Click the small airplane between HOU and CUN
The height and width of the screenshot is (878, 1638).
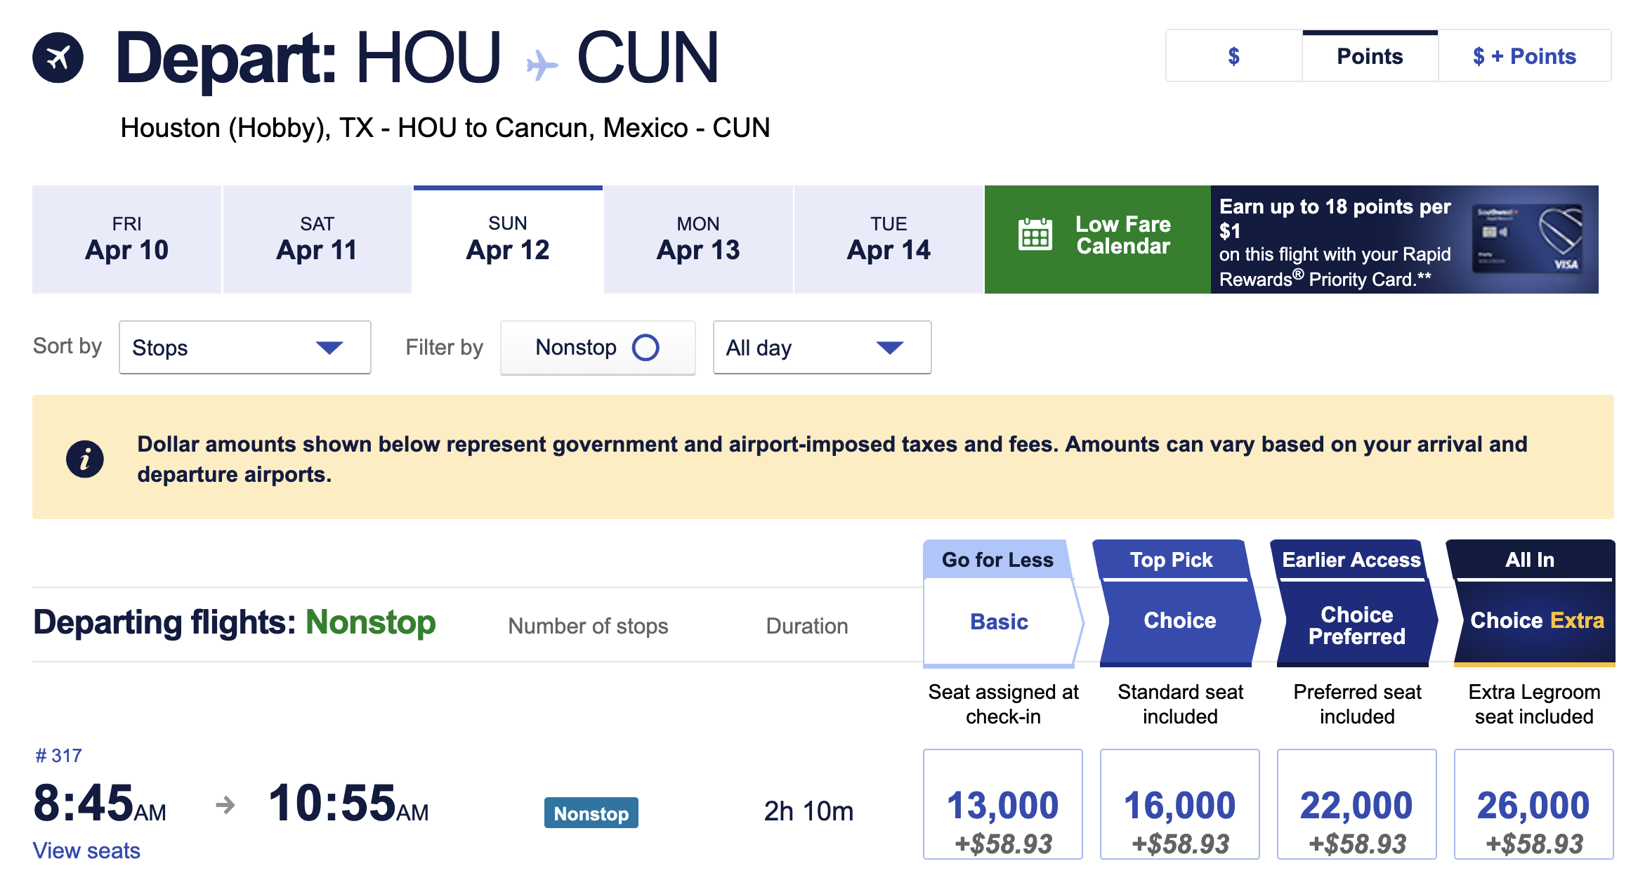[541, 63]
